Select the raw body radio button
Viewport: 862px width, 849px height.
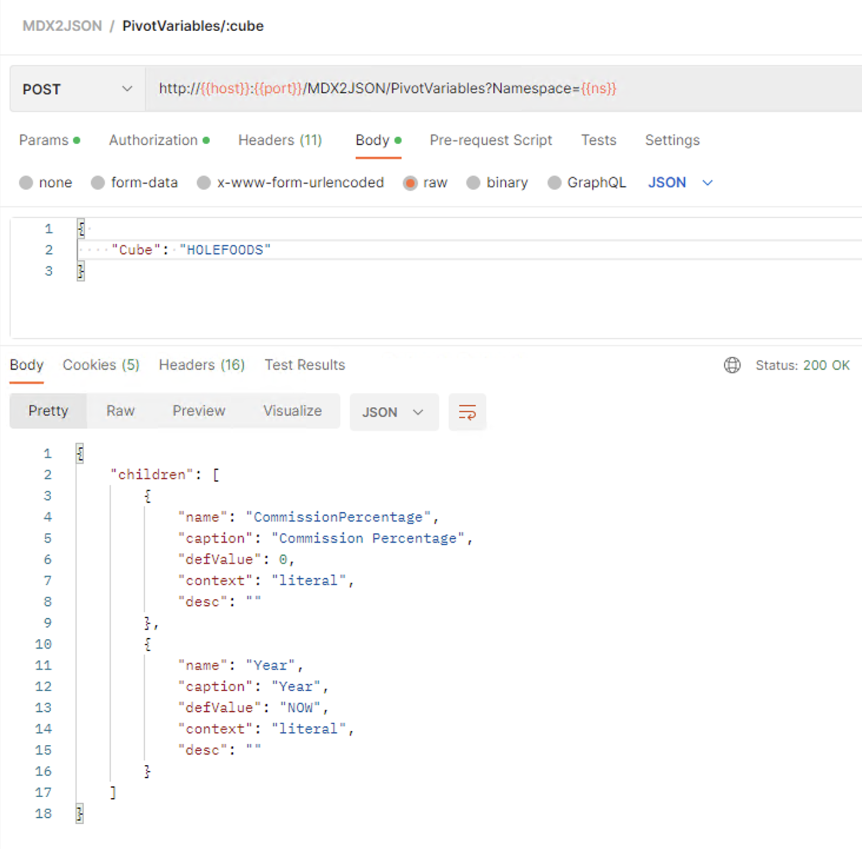[410, 183]
